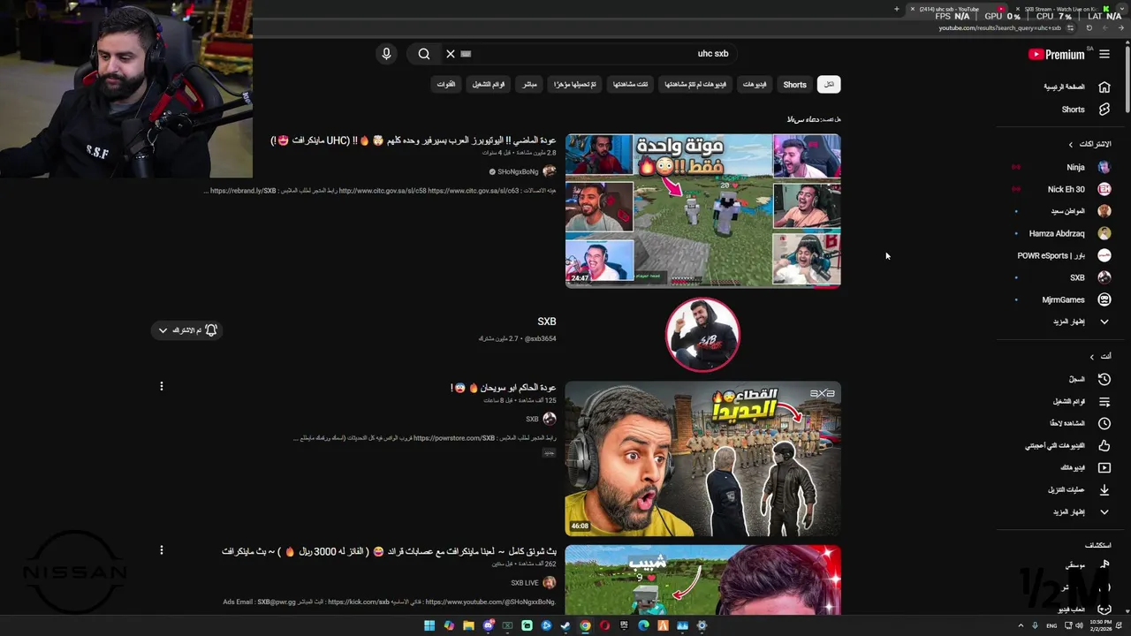The width and height of the screenshot is (1131, 636).
Task: Start voice search with the microphone icon
Action: click(386, 54)
